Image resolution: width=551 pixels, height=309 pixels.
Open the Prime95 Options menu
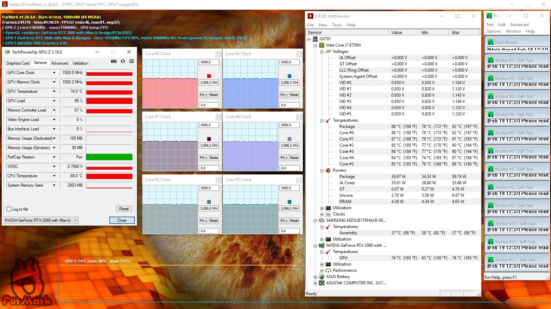point(493,31)
